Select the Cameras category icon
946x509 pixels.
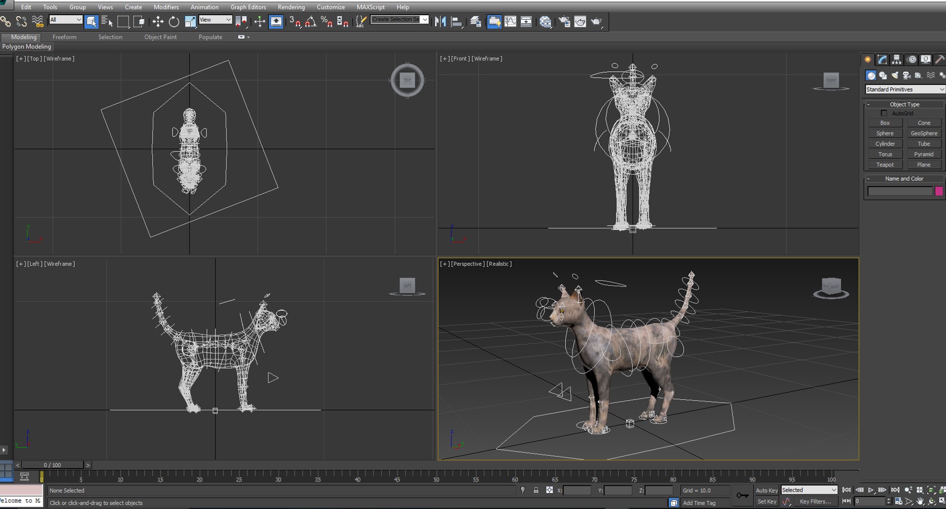(x=907, y=75)
